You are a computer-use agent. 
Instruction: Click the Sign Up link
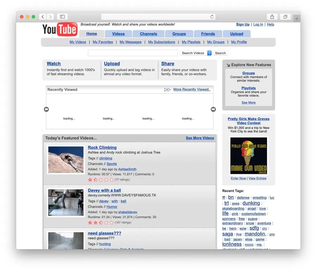[243, 24]
